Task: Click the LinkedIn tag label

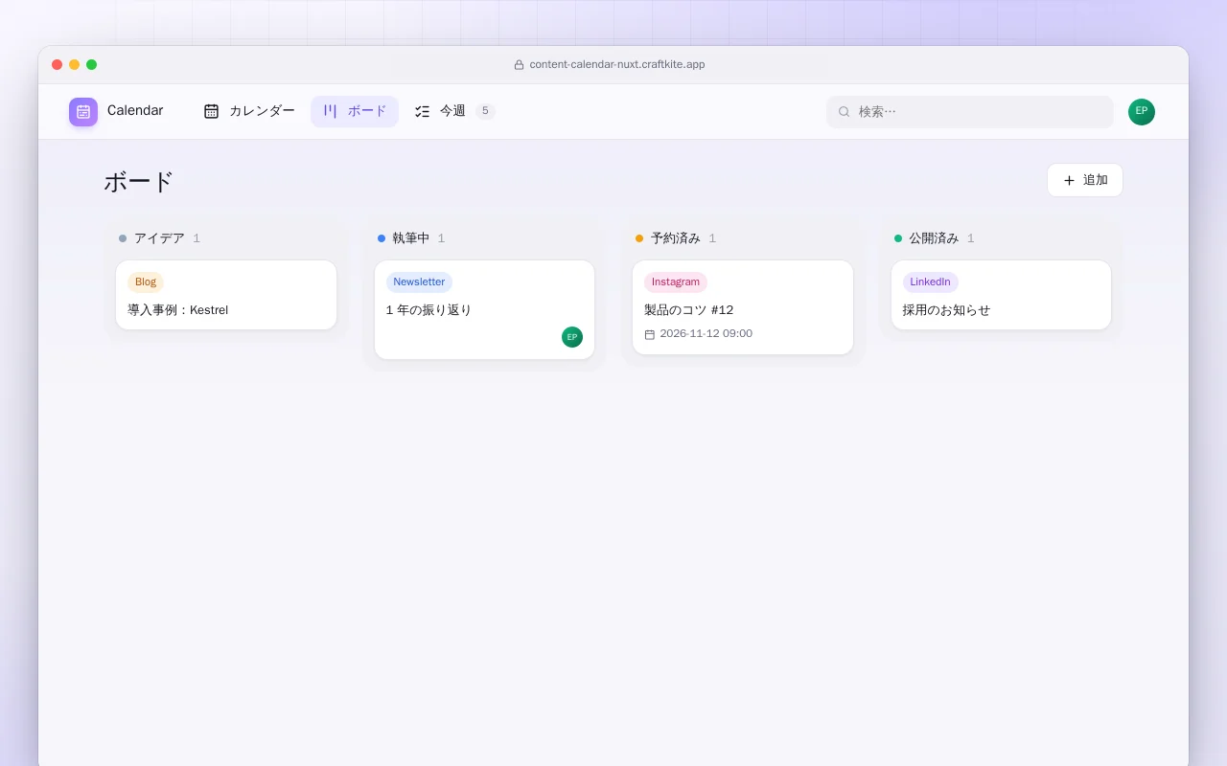Action: (931, 282)
